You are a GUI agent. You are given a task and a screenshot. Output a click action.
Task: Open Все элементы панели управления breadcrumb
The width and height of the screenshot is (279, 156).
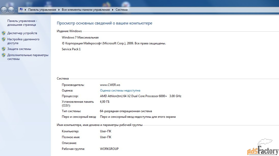86,10
